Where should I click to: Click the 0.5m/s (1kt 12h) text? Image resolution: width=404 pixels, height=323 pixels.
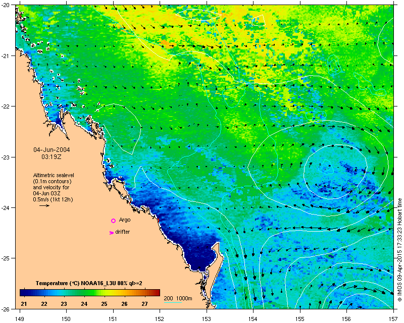coord(53,199)
